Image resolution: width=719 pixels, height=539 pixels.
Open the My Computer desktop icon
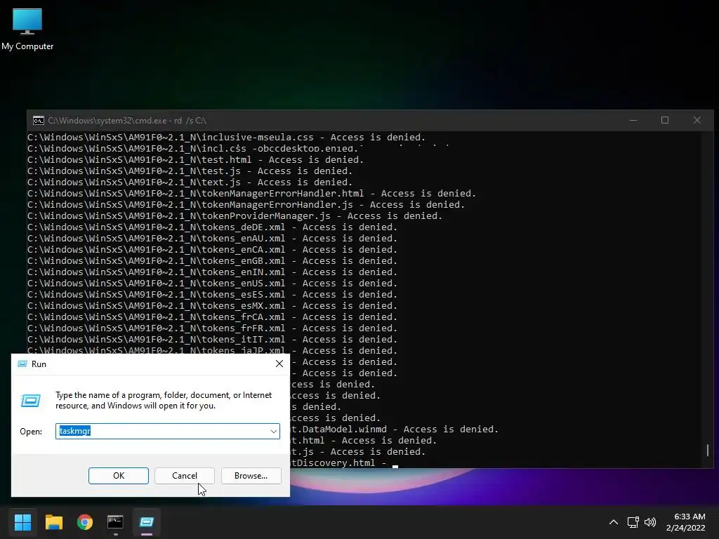(x=27, y=29)
